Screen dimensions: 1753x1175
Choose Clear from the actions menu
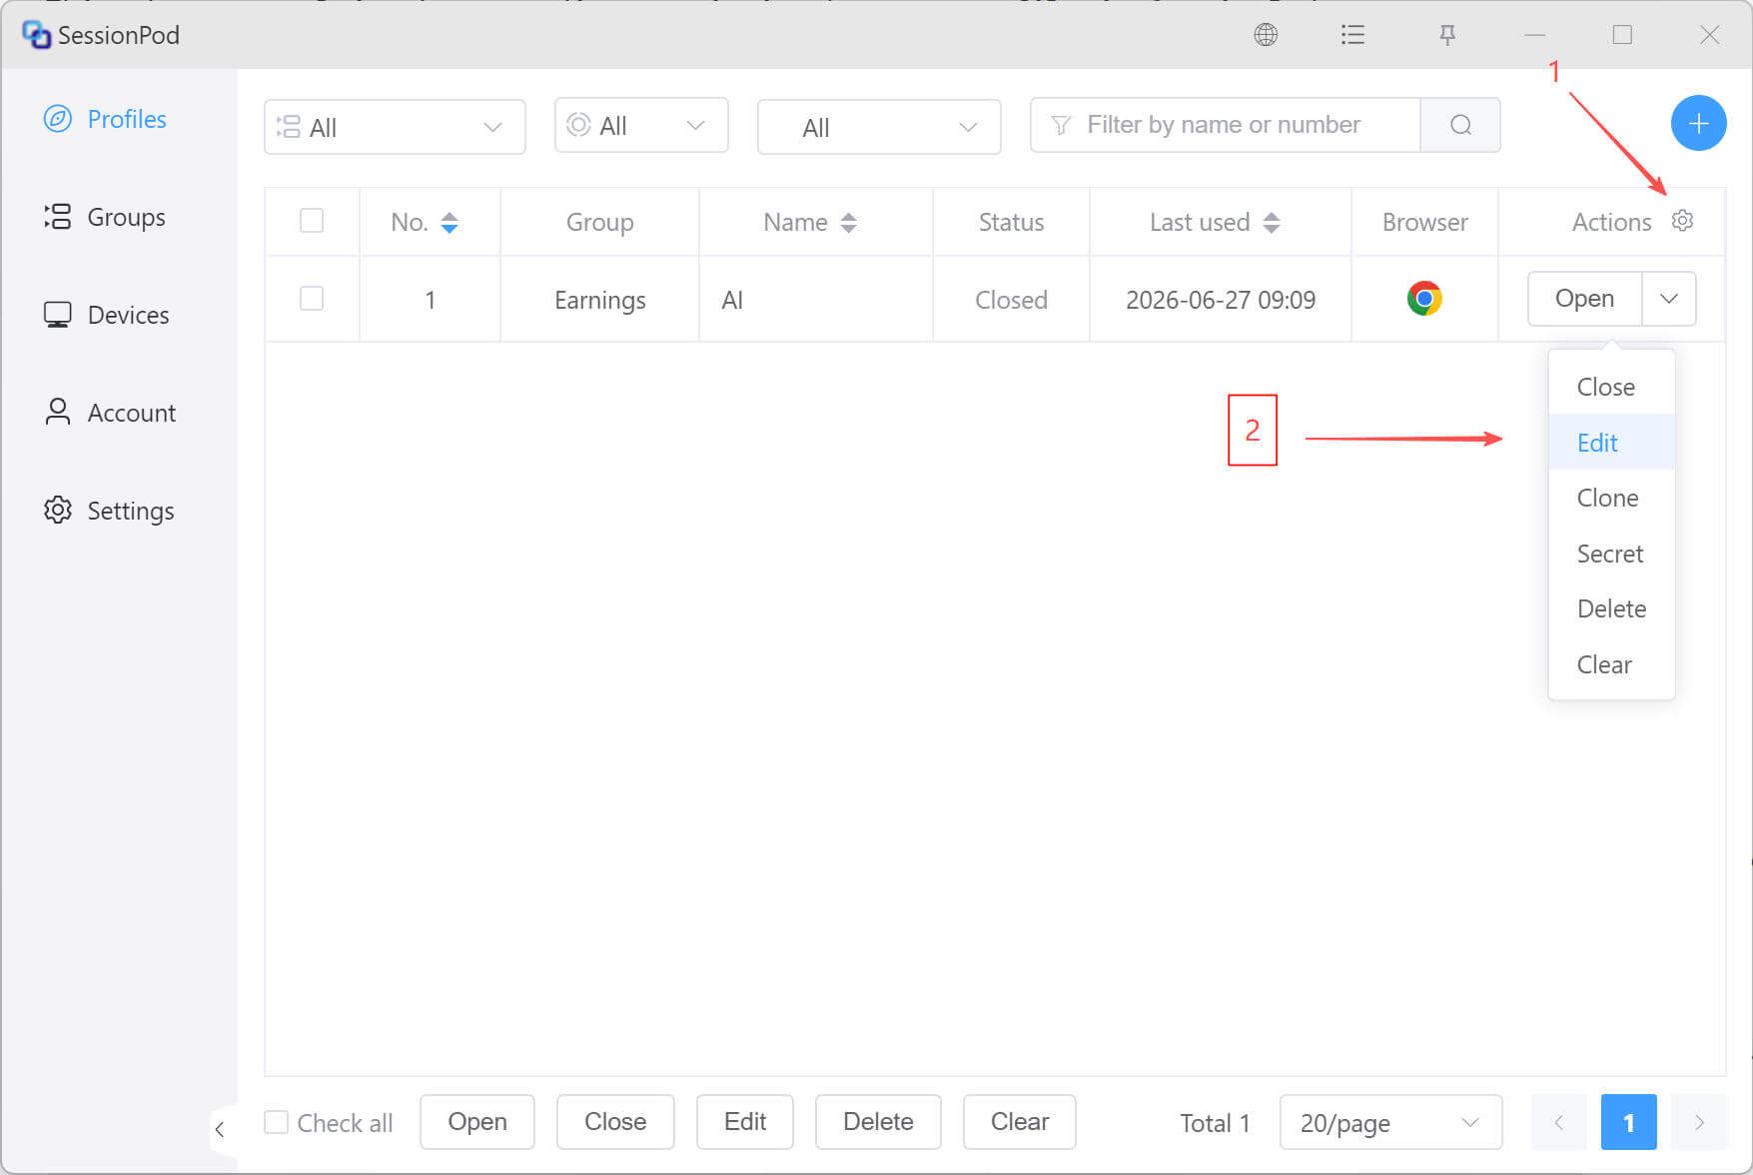pyautogui.click(x=1611, y=664)
